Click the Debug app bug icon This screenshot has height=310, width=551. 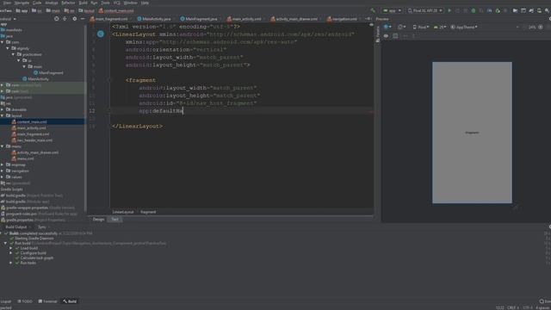(x=474, y=10)
